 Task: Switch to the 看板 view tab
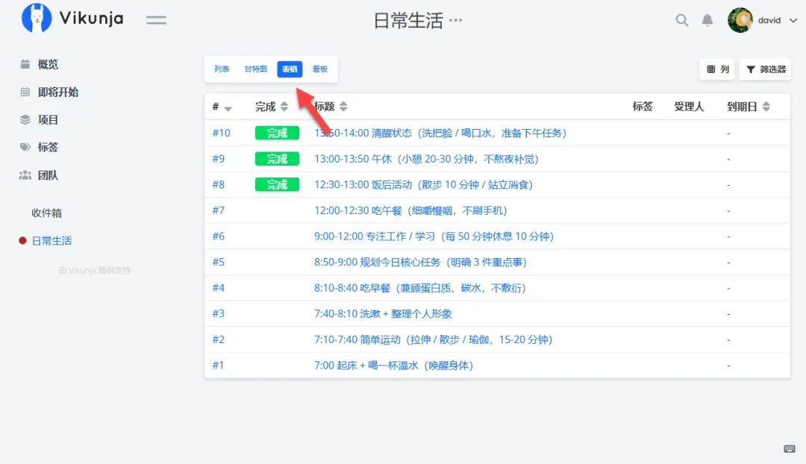[320, 69]
